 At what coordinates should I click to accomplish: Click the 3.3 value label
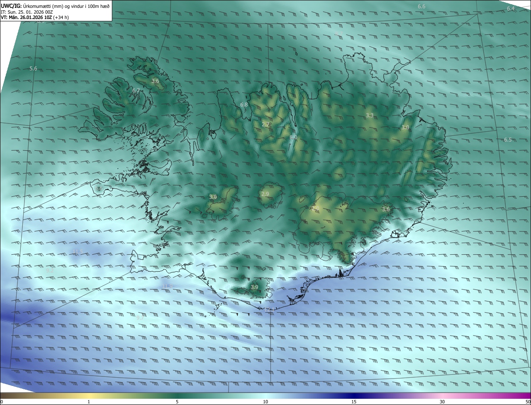[370, 115]
